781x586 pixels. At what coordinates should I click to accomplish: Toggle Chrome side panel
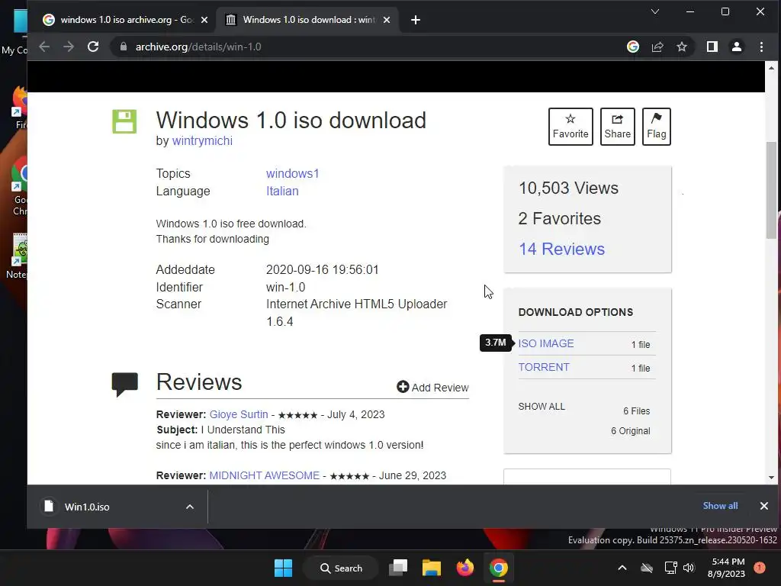coord(712,47)
